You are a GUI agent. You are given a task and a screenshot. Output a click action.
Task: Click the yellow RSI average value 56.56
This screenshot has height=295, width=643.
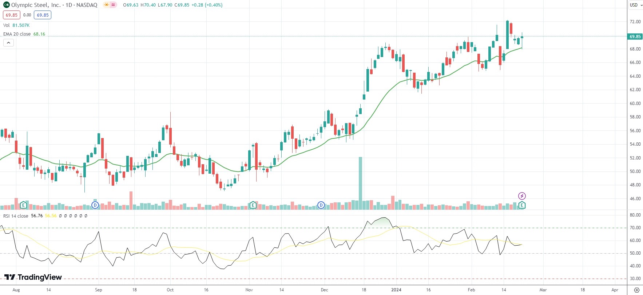[x=51, y=216]
